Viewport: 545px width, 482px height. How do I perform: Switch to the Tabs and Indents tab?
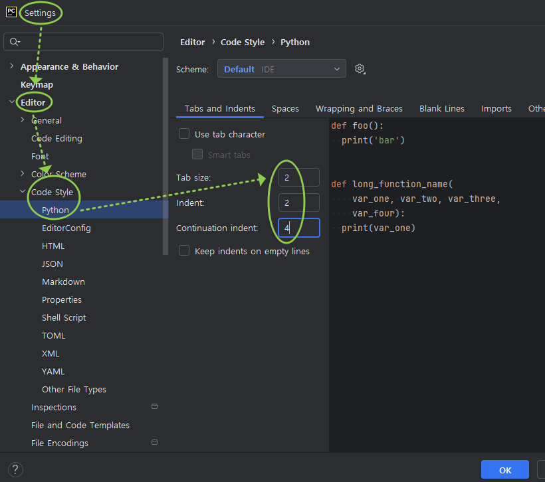220,109
